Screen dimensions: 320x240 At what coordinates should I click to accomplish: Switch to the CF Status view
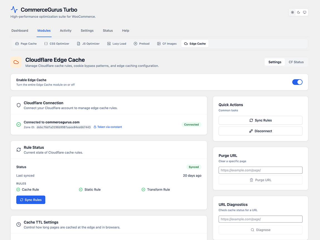pos(296,62)
